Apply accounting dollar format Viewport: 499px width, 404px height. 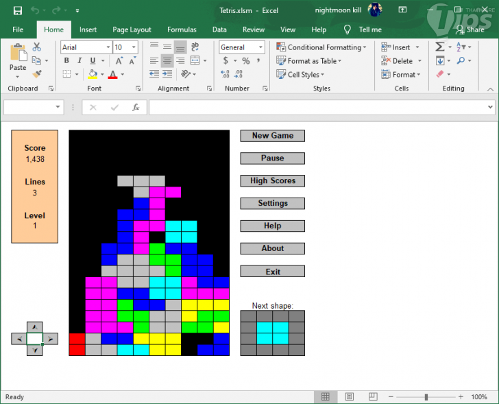click(x=226, y=60)
